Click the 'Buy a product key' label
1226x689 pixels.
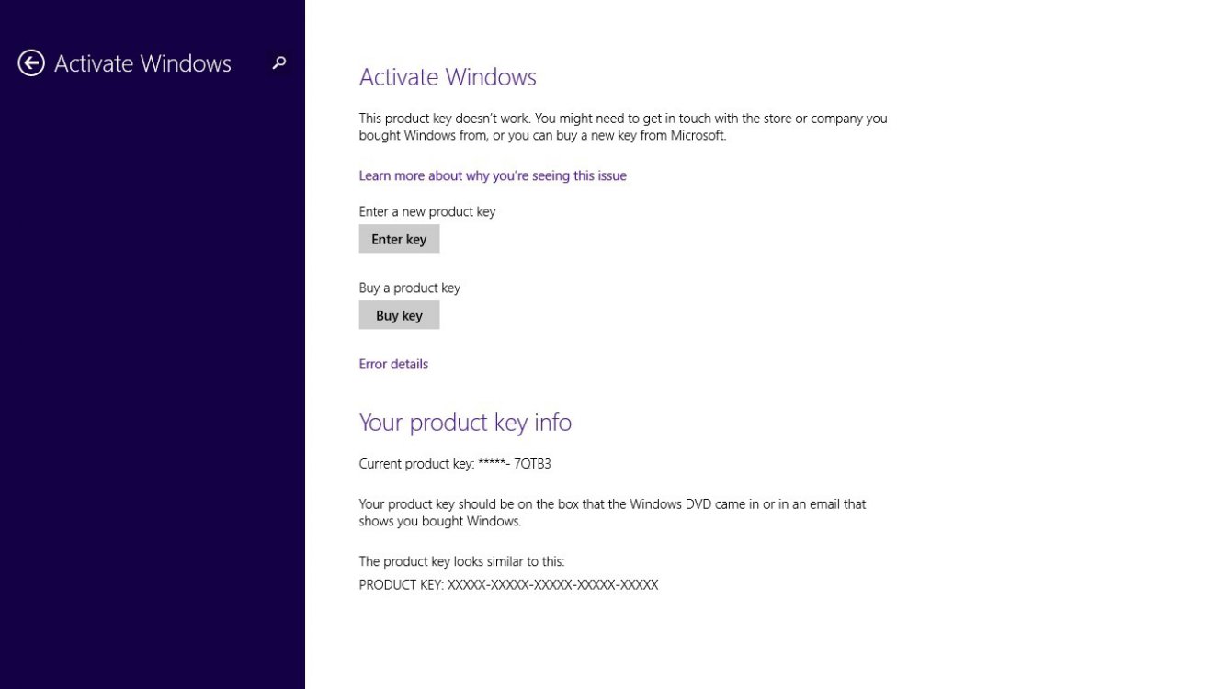point(410,288)
